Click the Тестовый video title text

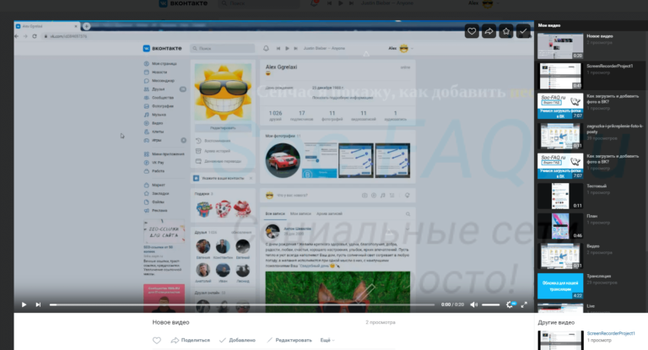pyautogui.click(x=597, y=186)
